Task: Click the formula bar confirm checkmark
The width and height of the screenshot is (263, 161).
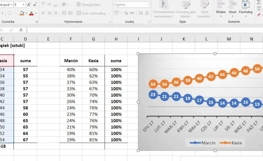Action: pyautogui.click(x=11, y=30)
